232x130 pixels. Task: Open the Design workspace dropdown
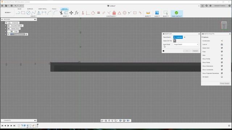click(8, 13)
